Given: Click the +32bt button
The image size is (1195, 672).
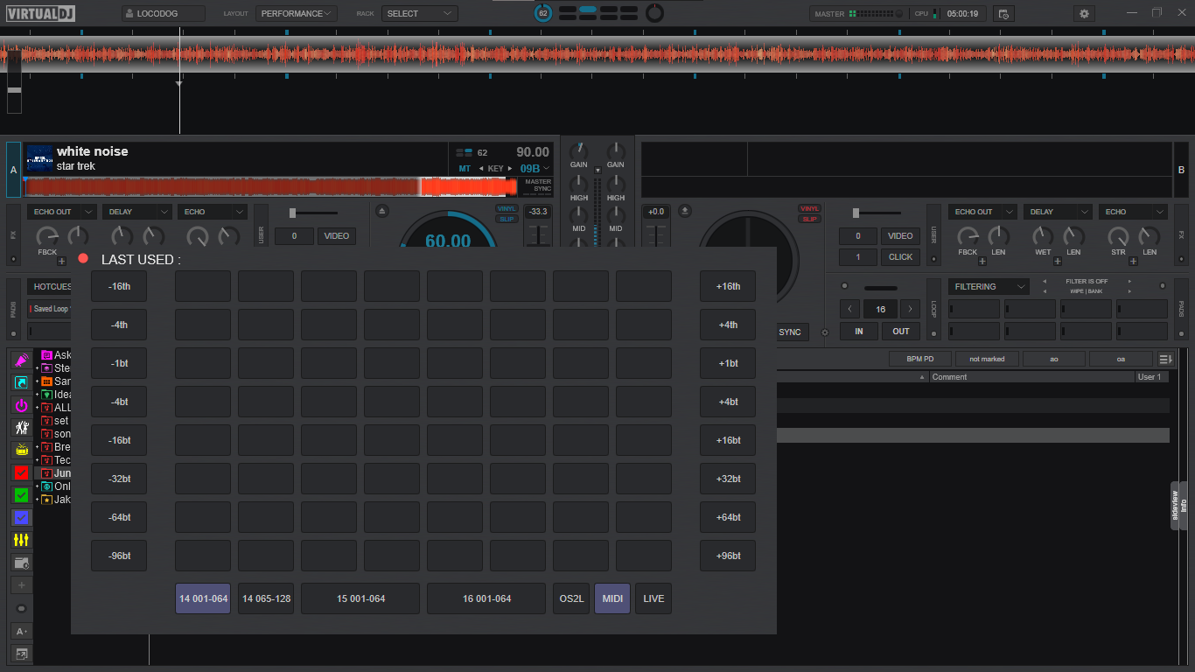Looking at the screenshot, I should click(728, 479).
